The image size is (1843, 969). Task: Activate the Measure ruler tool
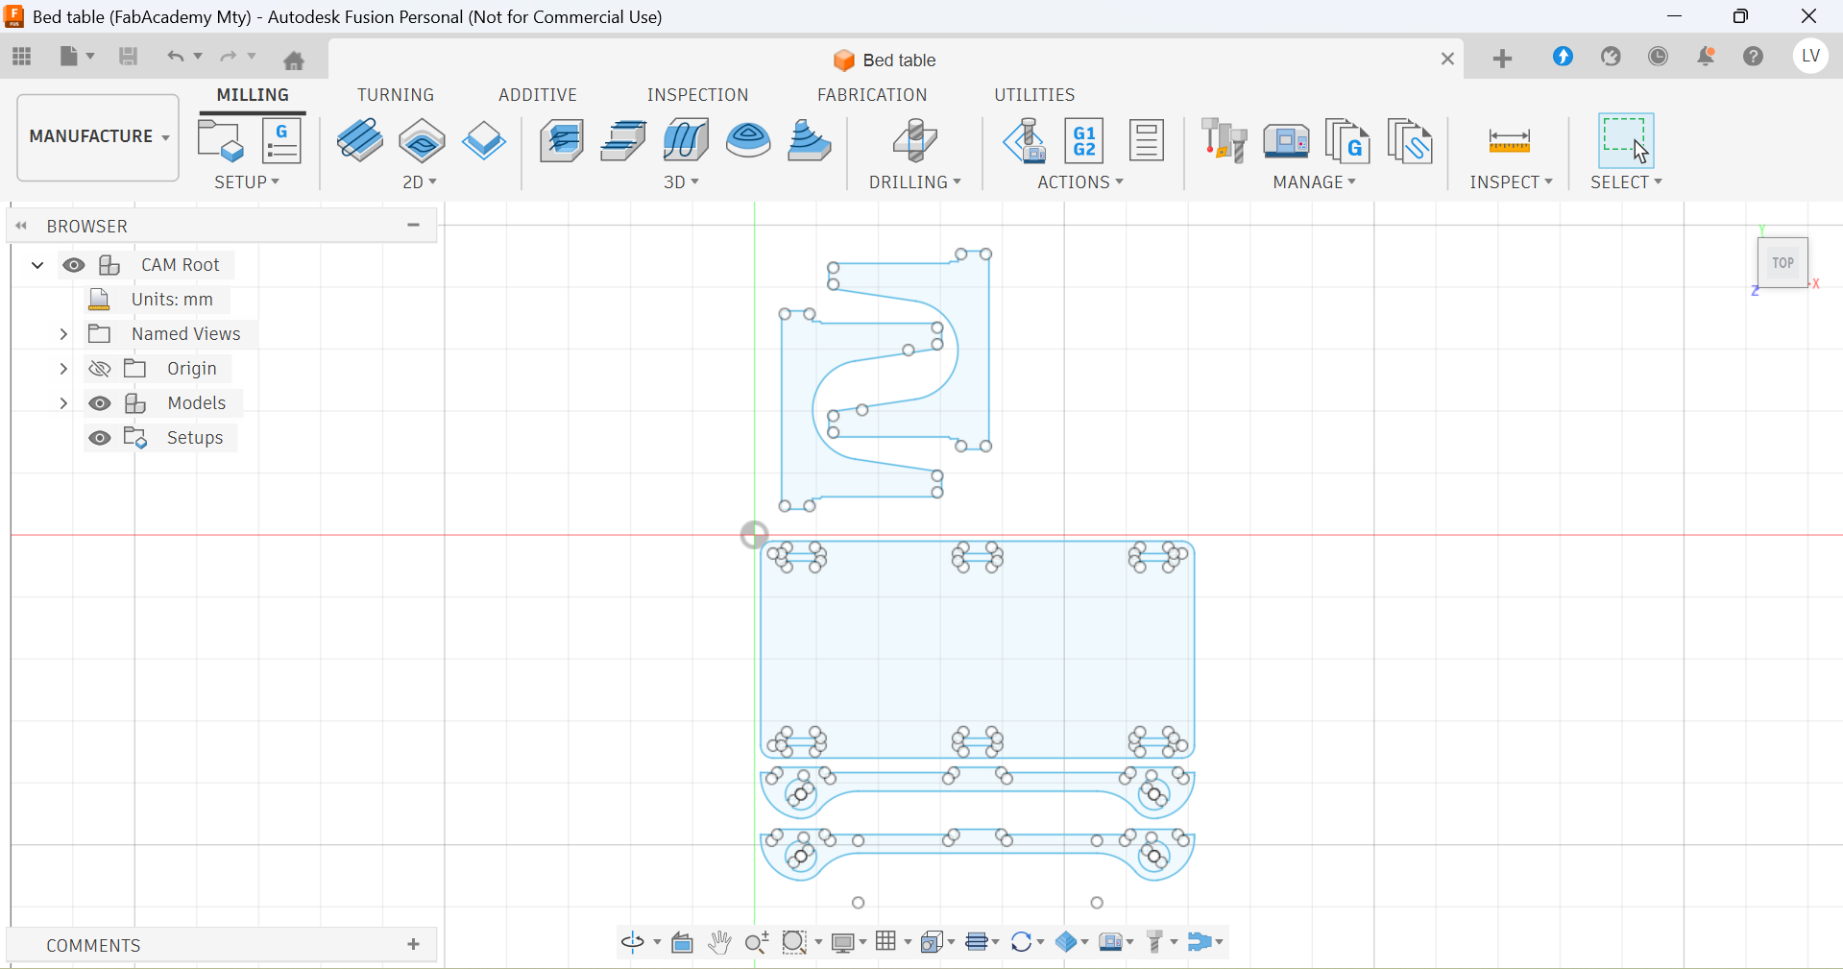(1510, 141)
